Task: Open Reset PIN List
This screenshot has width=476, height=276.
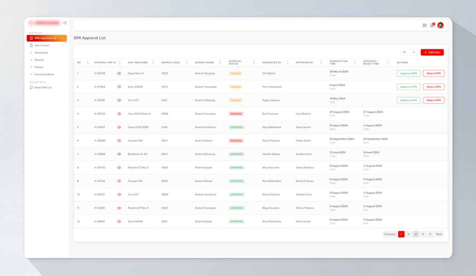Action: click(43, 87)
